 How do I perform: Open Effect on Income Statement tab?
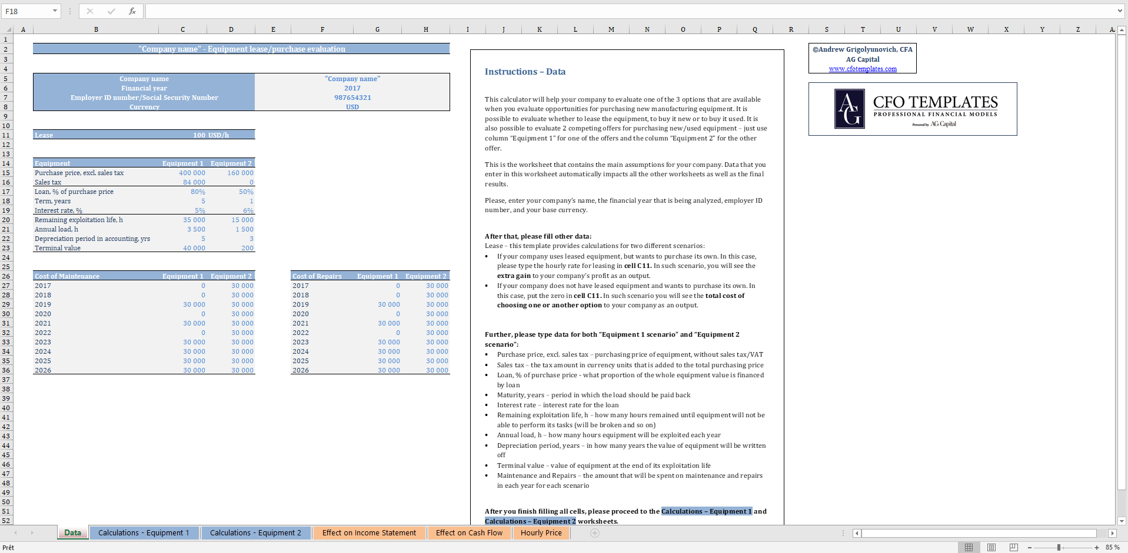(369, 533)
